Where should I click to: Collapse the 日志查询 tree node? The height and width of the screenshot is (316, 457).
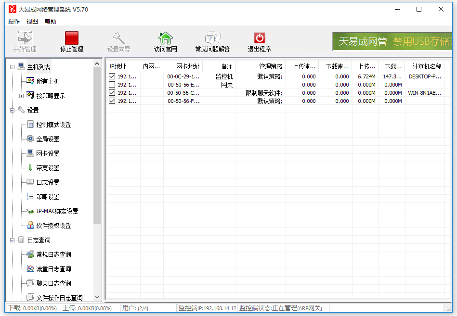click(12, 240)
